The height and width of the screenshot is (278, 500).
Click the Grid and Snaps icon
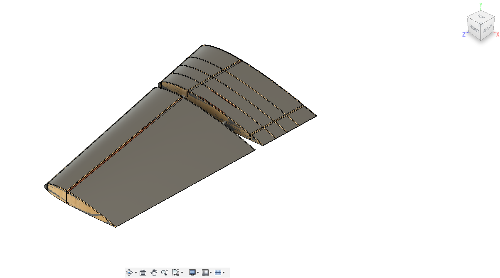[205, 273]
